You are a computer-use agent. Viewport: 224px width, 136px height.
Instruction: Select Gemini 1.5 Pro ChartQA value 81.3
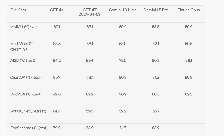click(x=156, y=77)
